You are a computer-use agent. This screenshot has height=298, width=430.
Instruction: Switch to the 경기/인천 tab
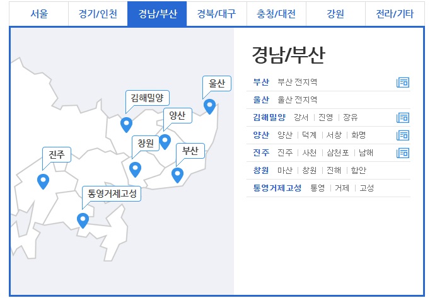(x=98, y=14)
